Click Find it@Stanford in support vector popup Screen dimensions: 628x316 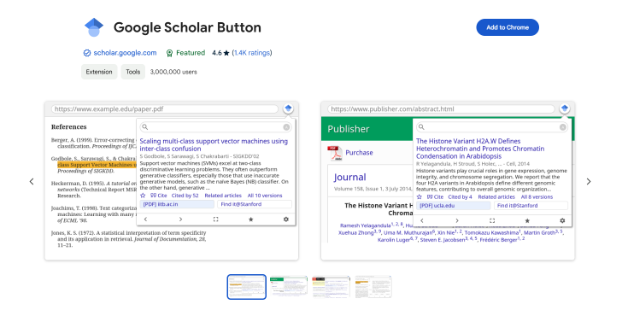click(255, 204)
